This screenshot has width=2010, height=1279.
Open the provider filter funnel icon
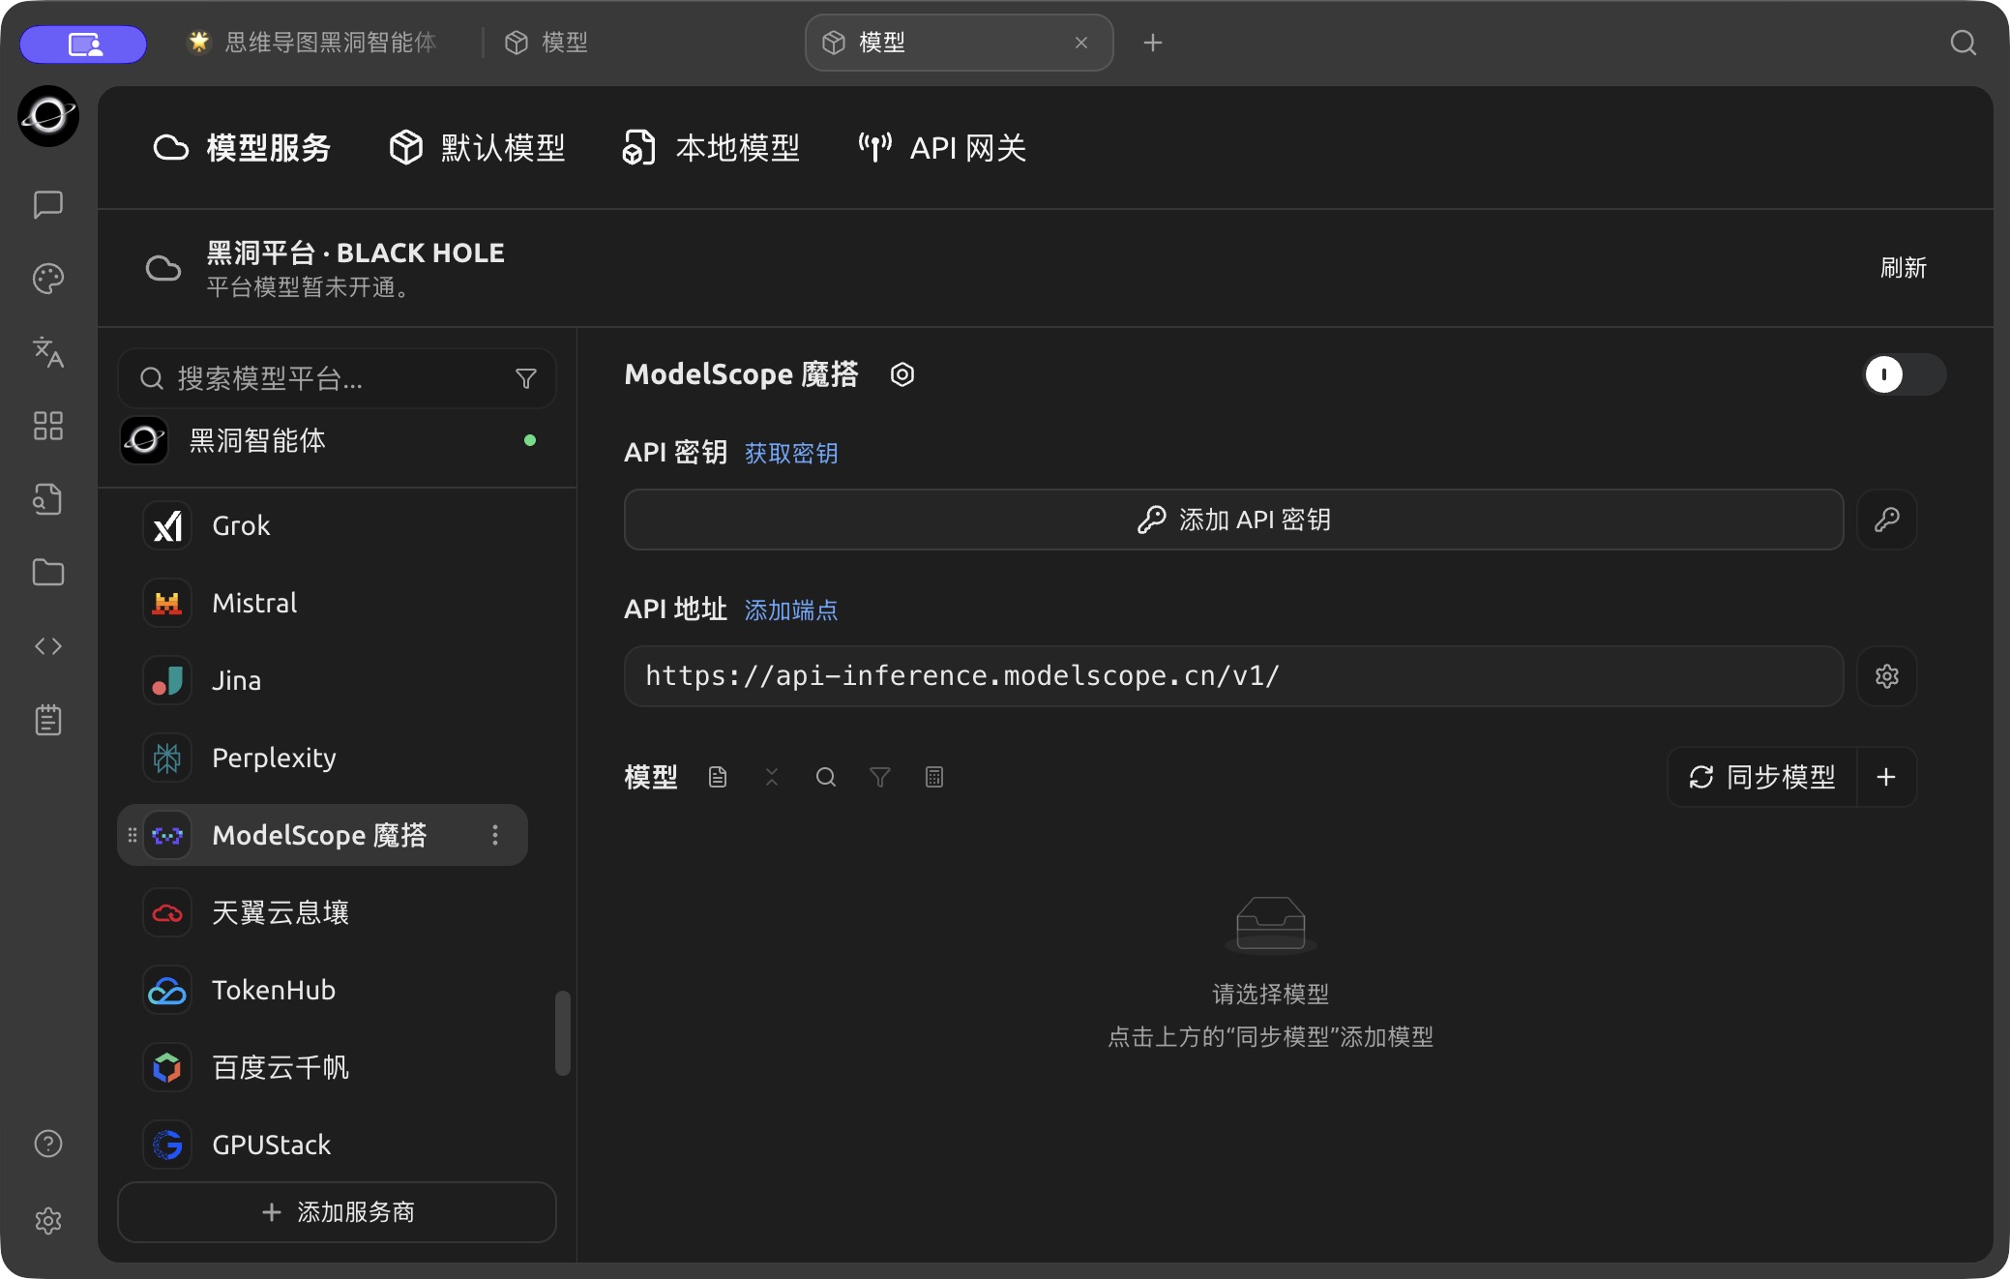[526, 378]
